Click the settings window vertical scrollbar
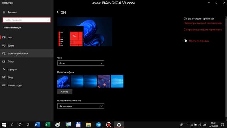 click(226, 68)
